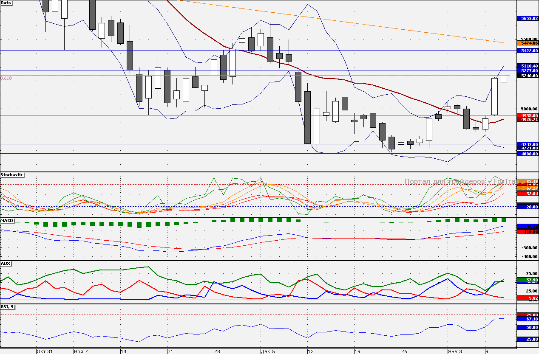Click the 5422.00 resistance level tag
The height and width of the screenshot is (354, 539).
(527, 51)
